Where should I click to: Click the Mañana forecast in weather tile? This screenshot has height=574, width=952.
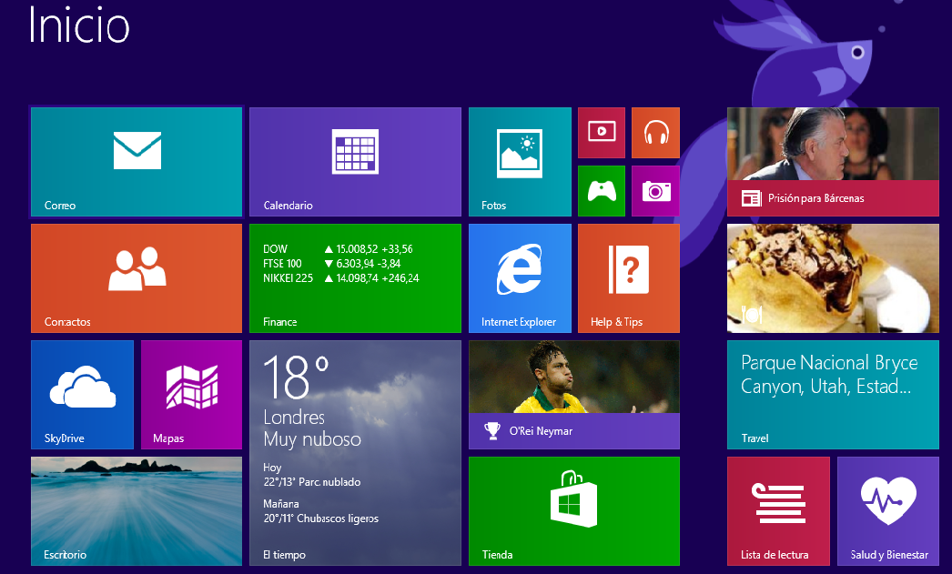click(321, 511)
